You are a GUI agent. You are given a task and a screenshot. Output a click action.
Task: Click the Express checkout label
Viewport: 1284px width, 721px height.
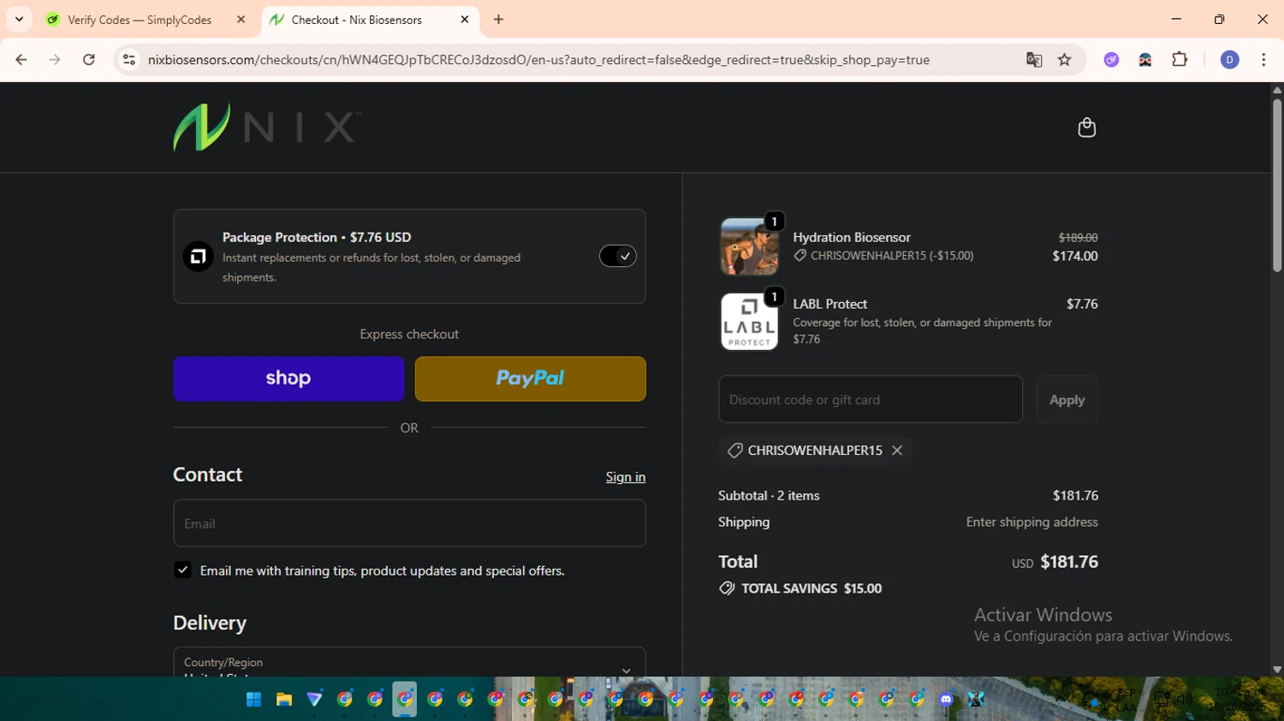point(409,334)
